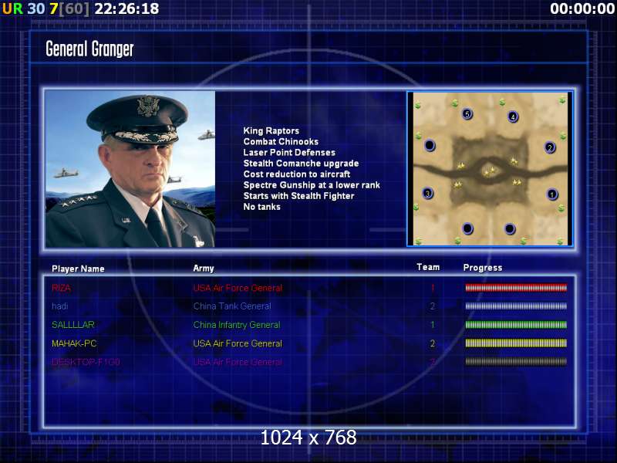Pick the empty start spot below position 4
This screenshot has height=463, width=617.
coord(510,228)
